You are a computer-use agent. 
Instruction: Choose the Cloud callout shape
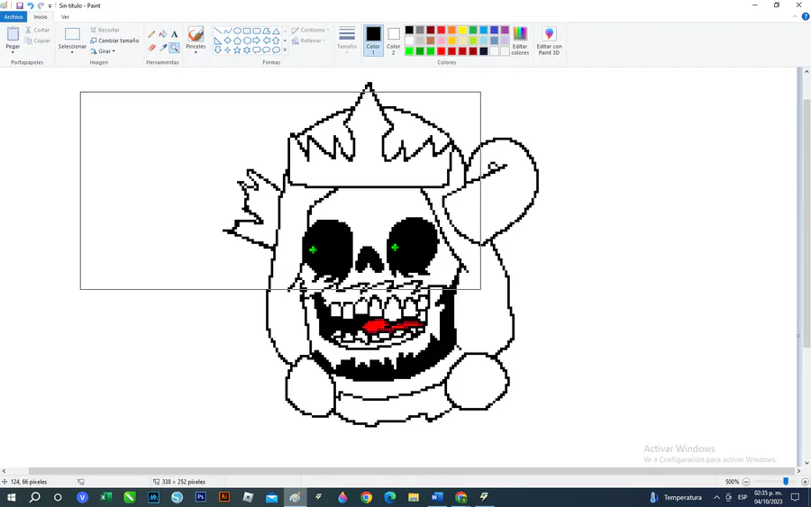pyautogui.click(x=277, y=50)
